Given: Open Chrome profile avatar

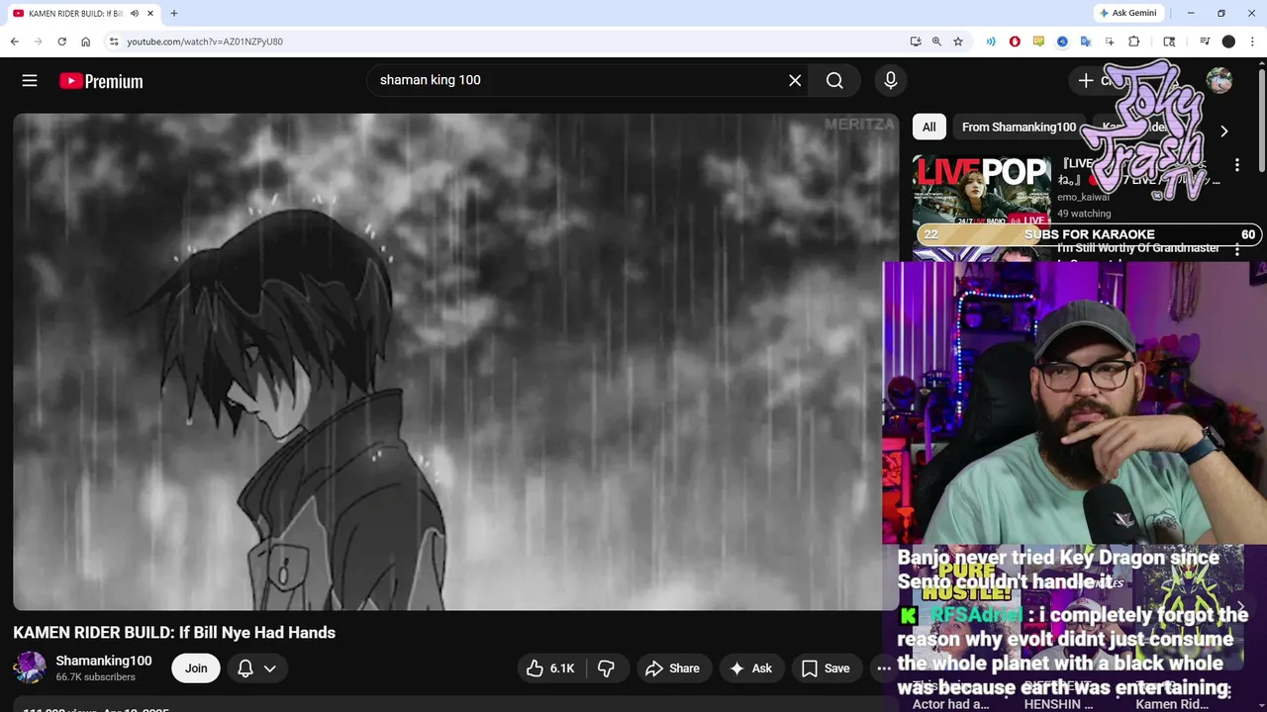Looking at the screenshot, I should coord(1228,42).
